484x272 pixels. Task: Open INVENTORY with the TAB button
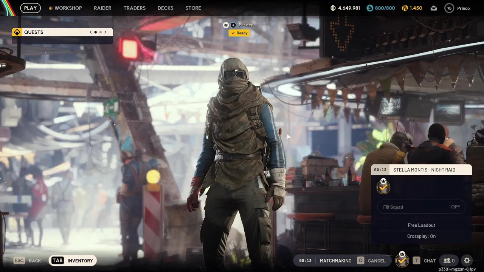(73, 261)
